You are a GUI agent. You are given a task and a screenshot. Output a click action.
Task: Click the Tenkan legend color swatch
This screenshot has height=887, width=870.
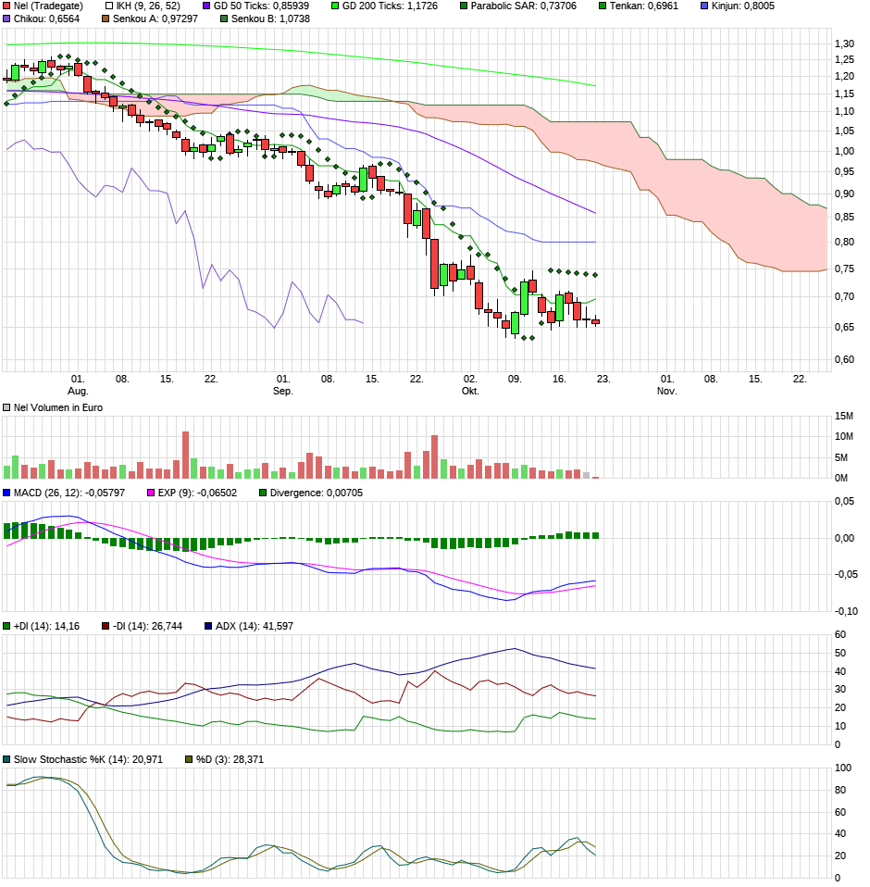(603, 6)
